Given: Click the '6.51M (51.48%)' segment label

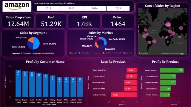Looking at the screenshot, I should click(49, 44).
